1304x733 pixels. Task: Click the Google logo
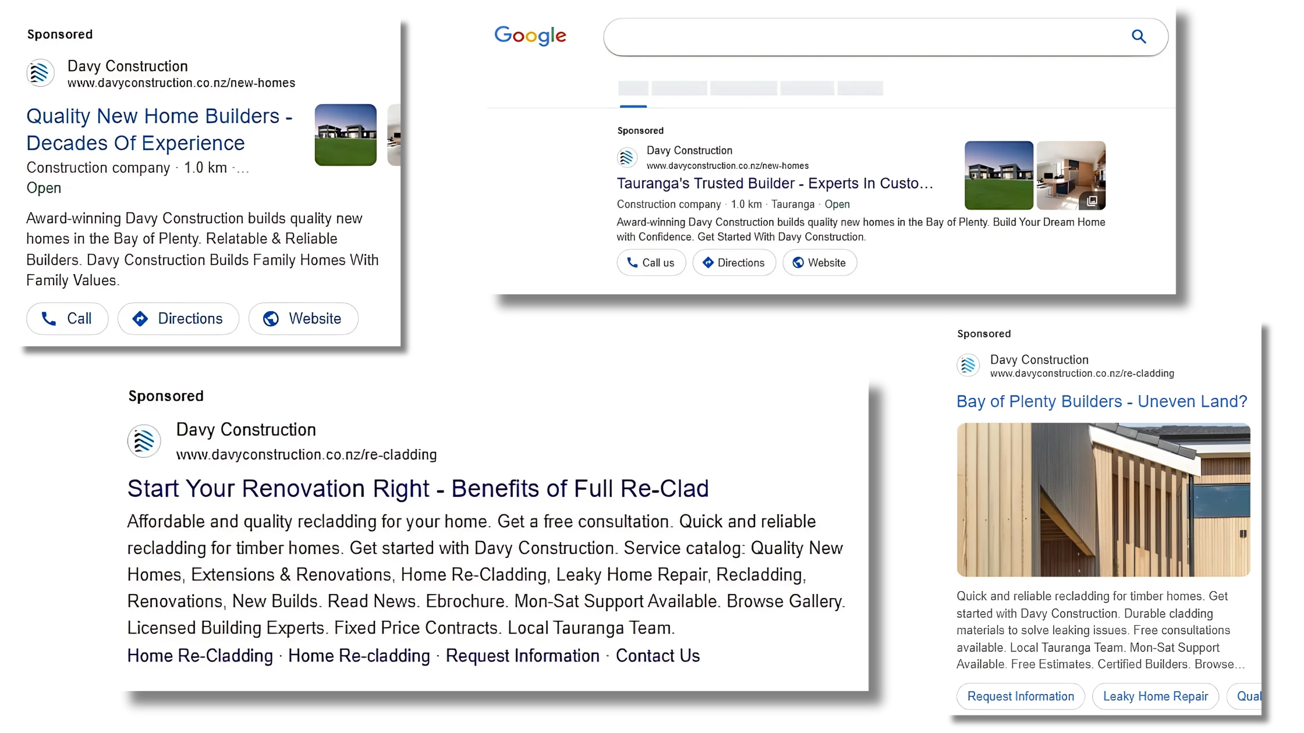(530, 35)
